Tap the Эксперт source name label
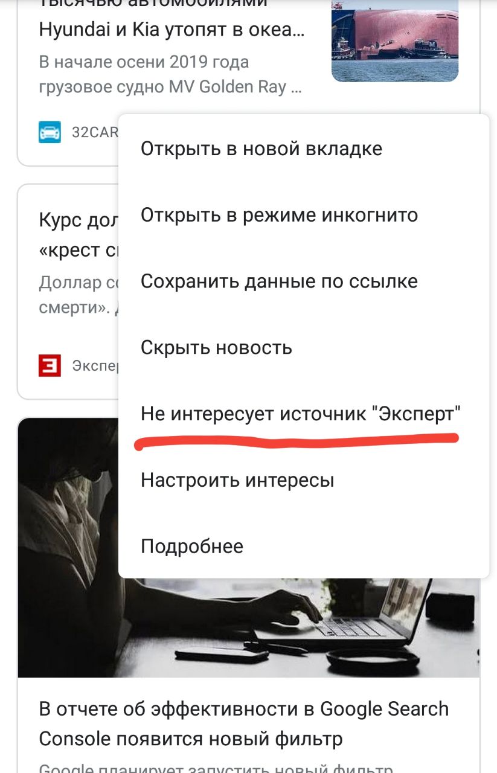Screen dimensions: 497x773 95,365
